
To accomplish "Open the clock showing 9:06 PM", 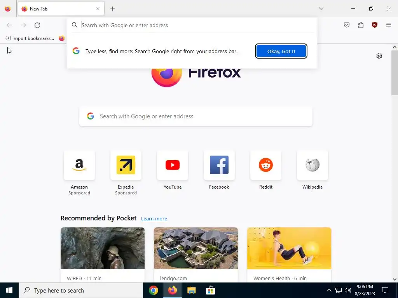I will click(x=365, y=290).
